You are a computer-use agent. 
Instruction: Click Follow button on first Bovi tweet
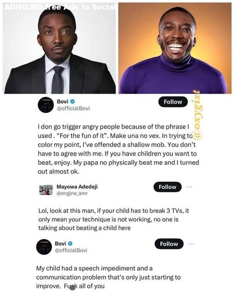click(173, 102)
